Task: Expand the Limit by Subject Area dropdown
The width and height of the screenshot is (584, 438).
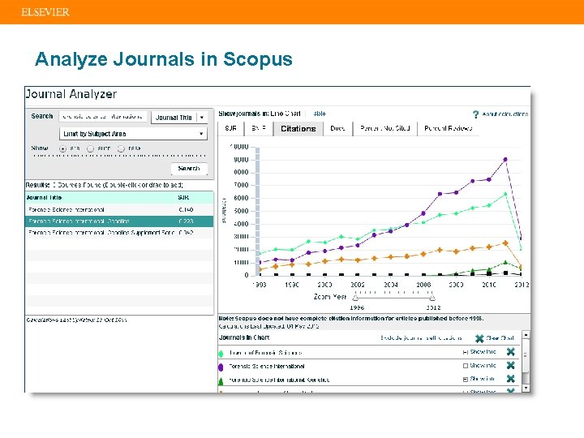Action: coord(133,134)
